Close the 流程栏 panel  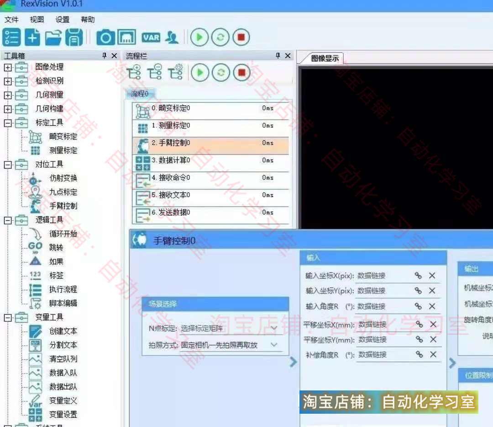pyautogui.click(x=288, y=55)
